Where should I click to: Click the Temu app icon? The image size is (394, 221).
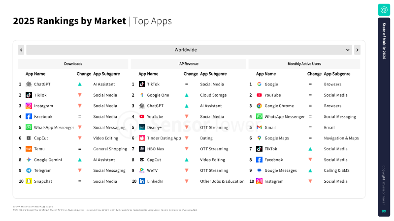coord(29,149)
